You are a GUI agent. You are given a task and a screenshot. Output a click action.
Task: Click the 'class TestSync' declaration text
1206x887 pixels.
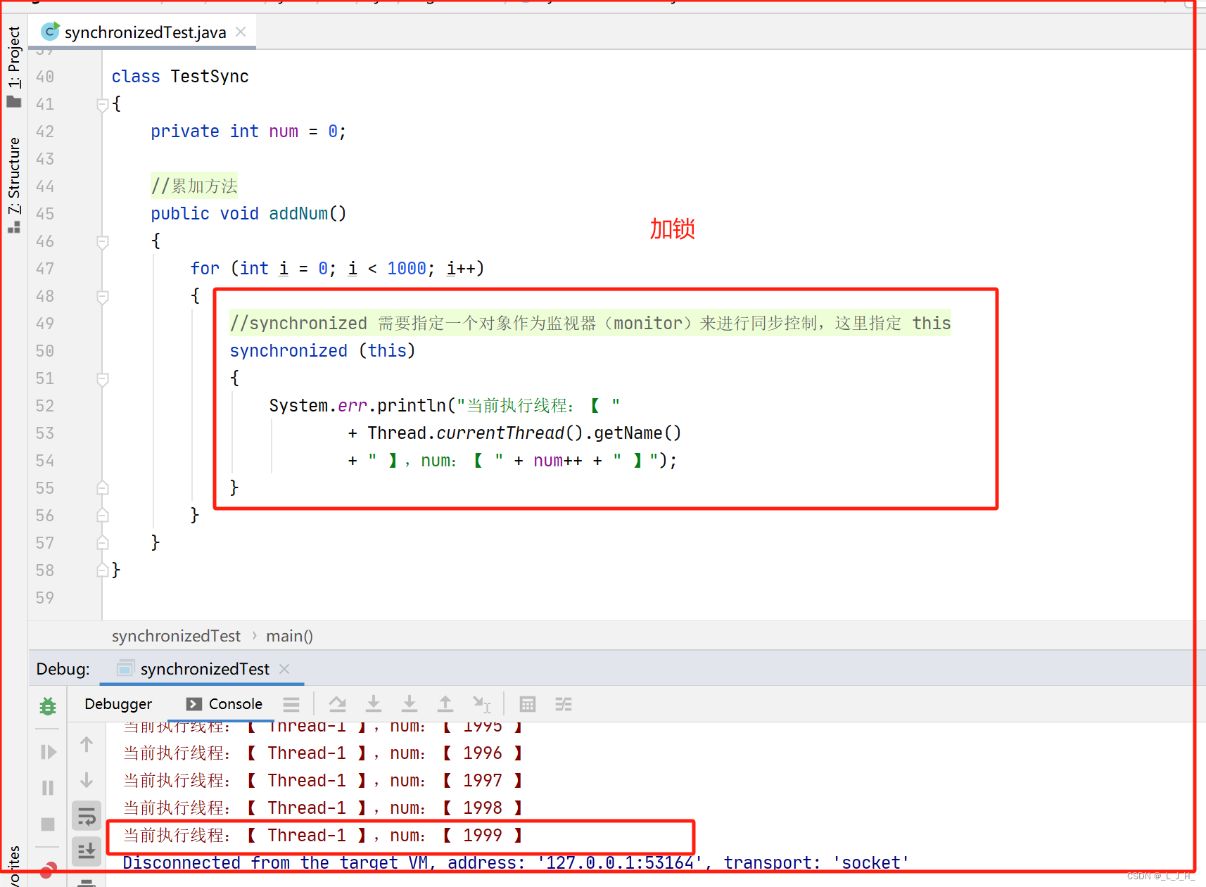point(180,77)
